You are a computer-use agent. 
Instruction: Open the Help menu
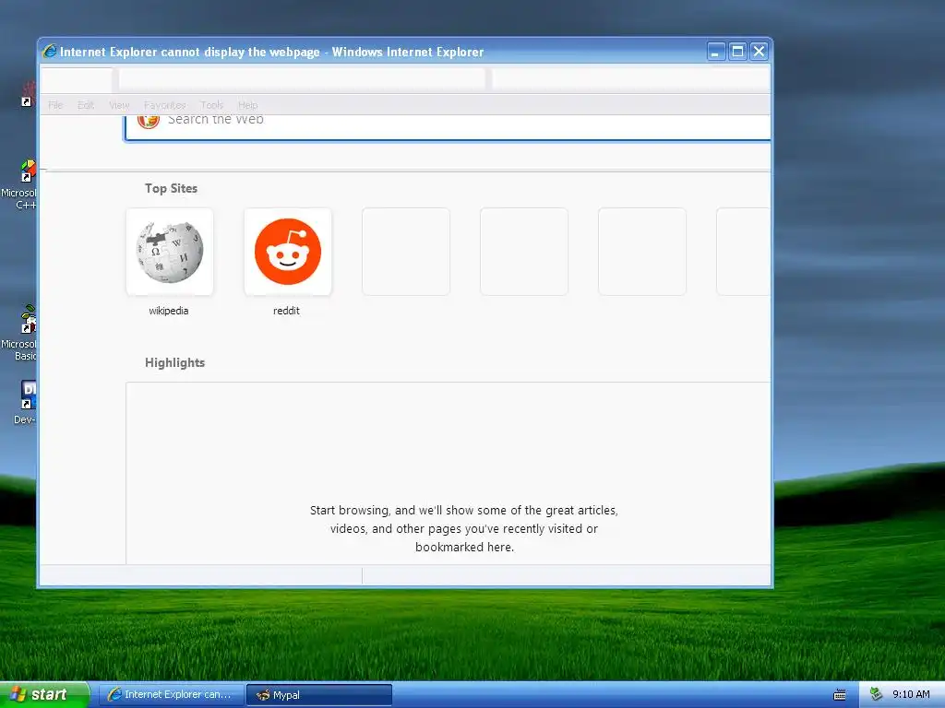(247, 105)
